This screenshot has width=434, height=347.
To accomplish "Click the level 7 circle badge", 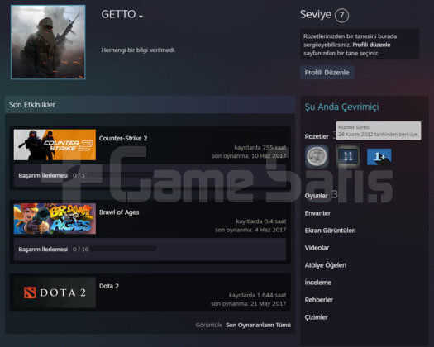I will [341, 15].
